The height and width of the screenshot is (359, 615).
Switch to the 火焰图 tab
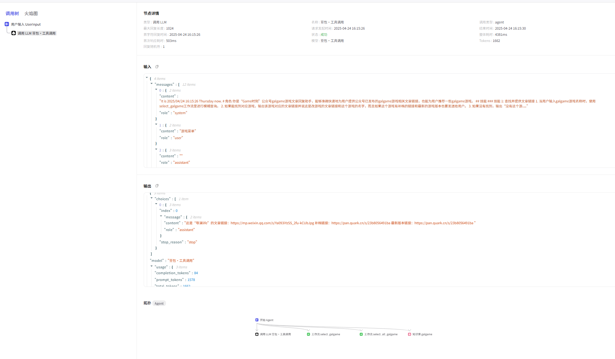31,14
